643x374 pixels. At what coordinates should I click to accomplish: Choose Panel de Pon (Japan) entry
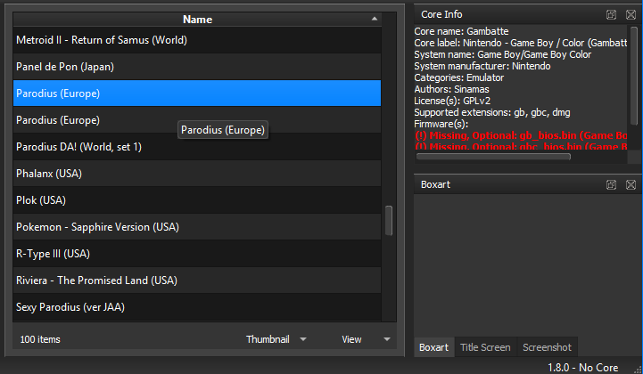65,67
